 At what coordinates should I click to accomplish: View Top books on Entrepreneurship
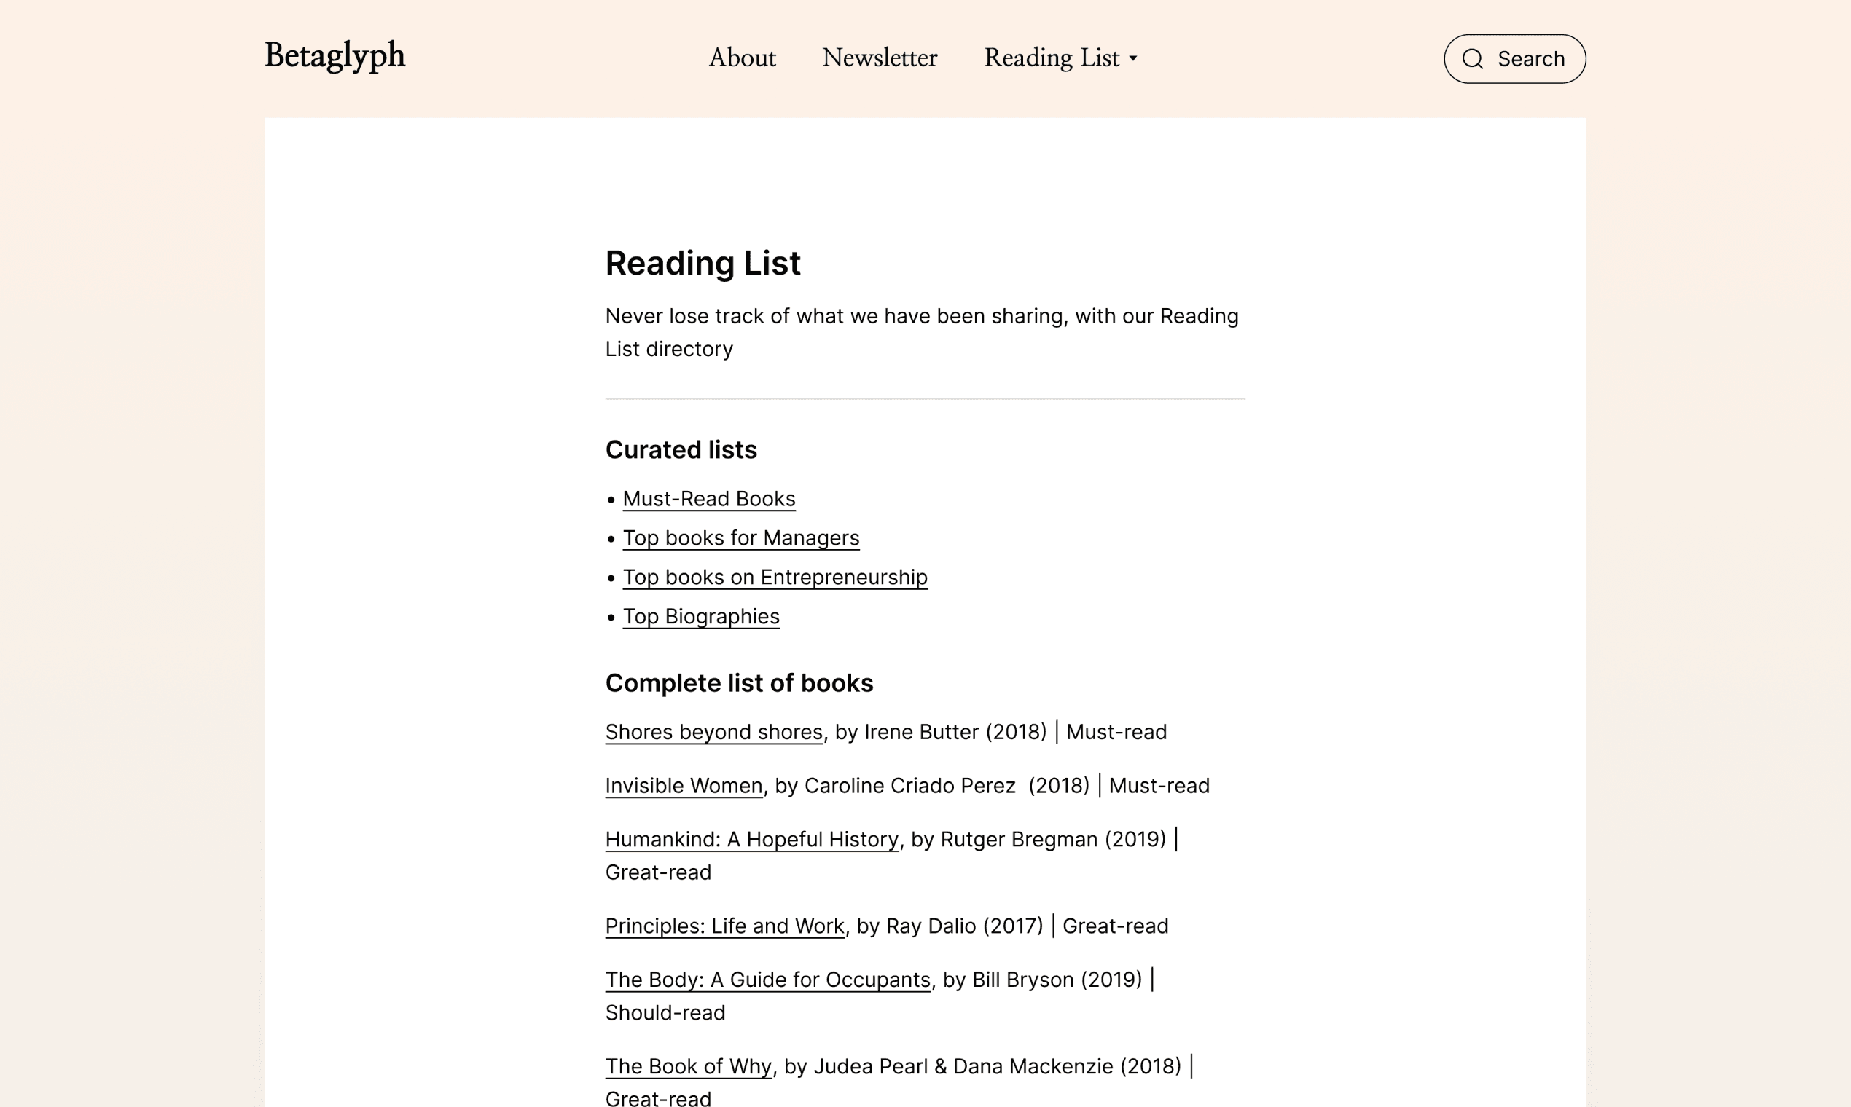click(x=775, y=577)
